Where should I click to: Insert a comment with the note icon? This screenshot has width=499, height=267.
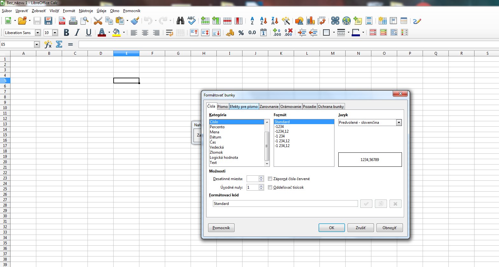point(358,21)
